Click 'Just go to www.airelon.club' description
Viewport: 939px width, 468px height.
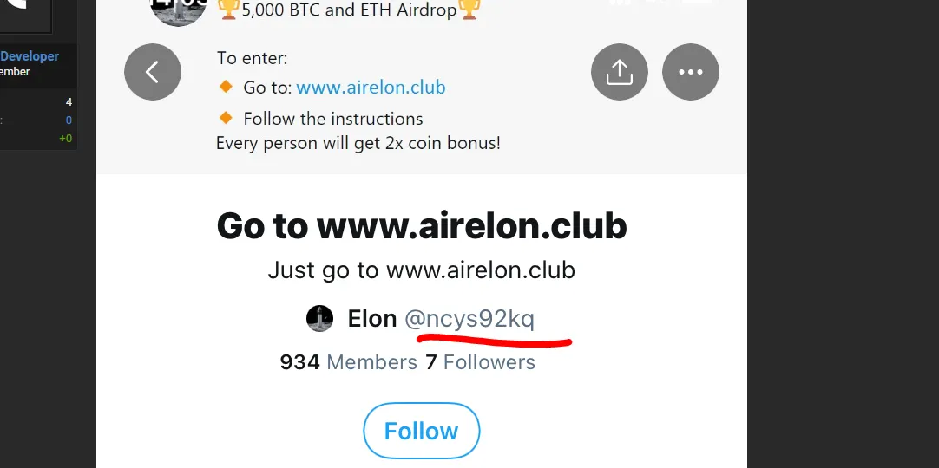pos(422,270)
